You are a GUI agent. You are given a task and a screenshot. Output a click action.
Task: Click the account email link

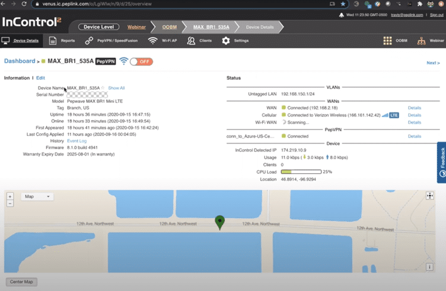pos(407,15)
